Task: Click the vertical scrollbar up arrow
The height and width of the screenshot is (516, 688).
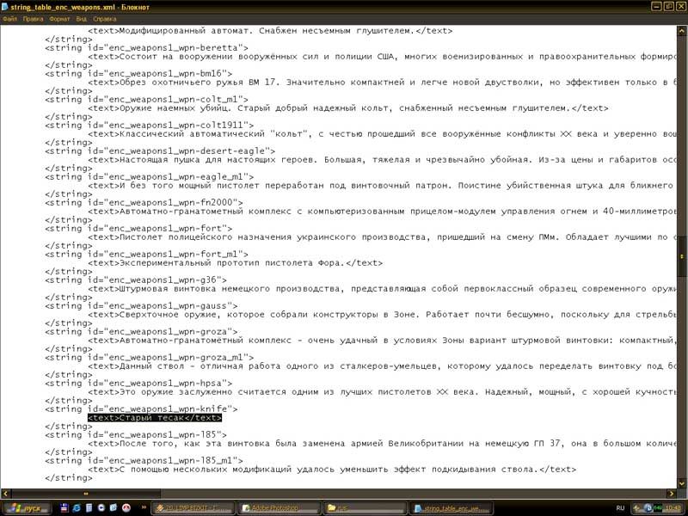Action: 681,31
